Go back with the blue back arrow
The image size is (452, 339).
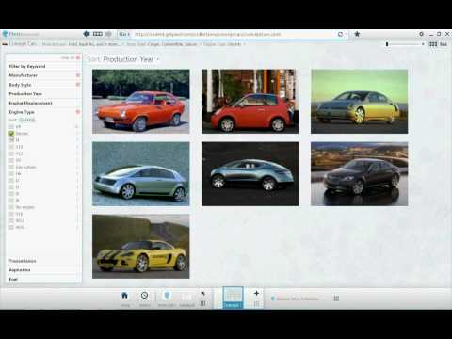(x=87, y=34)
